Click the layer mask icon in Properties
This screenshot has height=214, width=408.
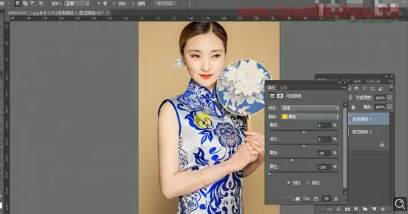[x=280, y=96]
